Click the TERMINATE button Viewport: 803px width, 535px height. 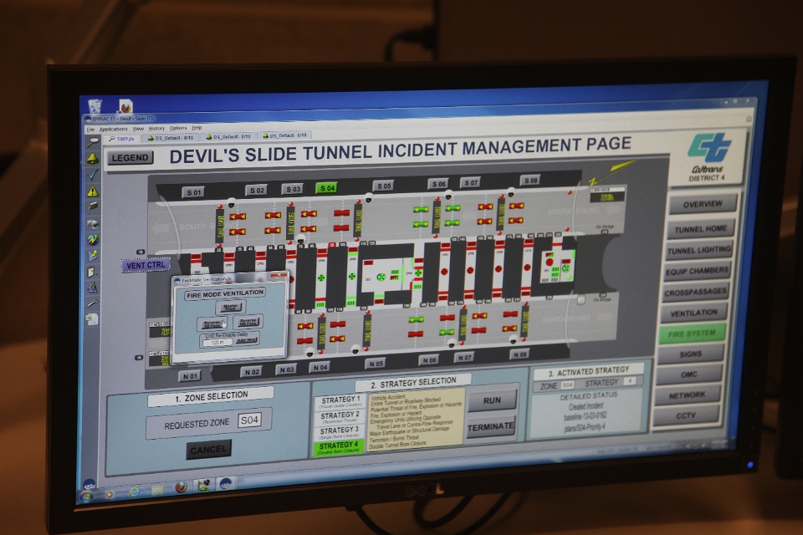(x=491, y=426)
